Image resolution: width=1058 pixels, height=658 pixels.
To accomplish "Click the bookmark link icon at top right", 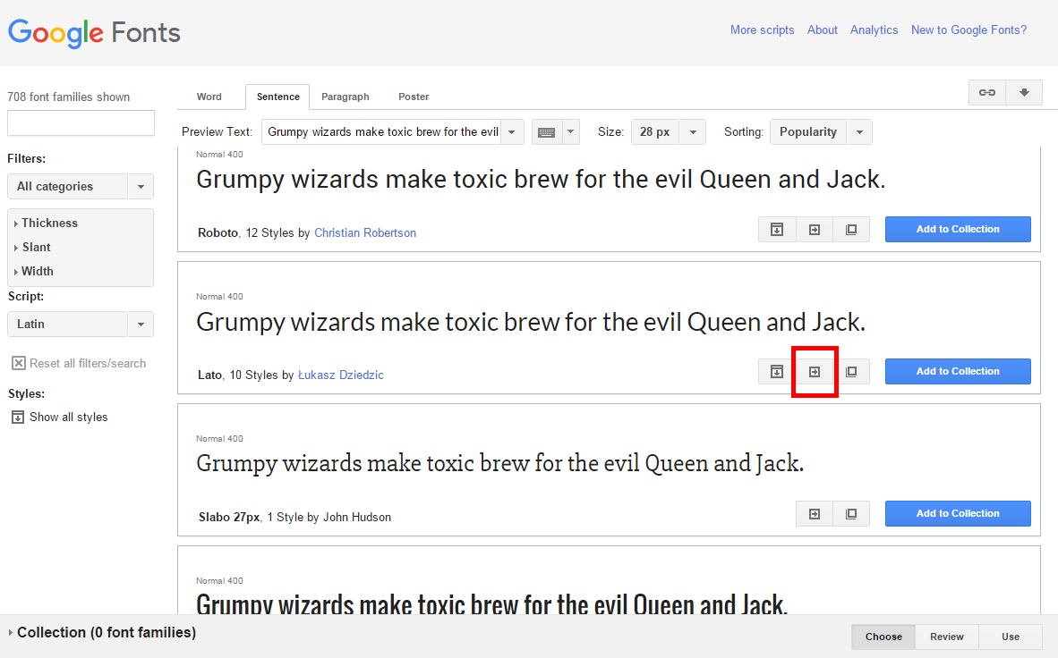I will pos(987,92).
